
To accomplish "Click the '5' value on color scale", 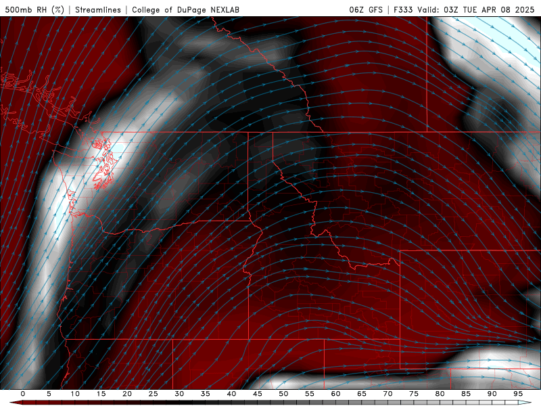I will pos(49,394).
